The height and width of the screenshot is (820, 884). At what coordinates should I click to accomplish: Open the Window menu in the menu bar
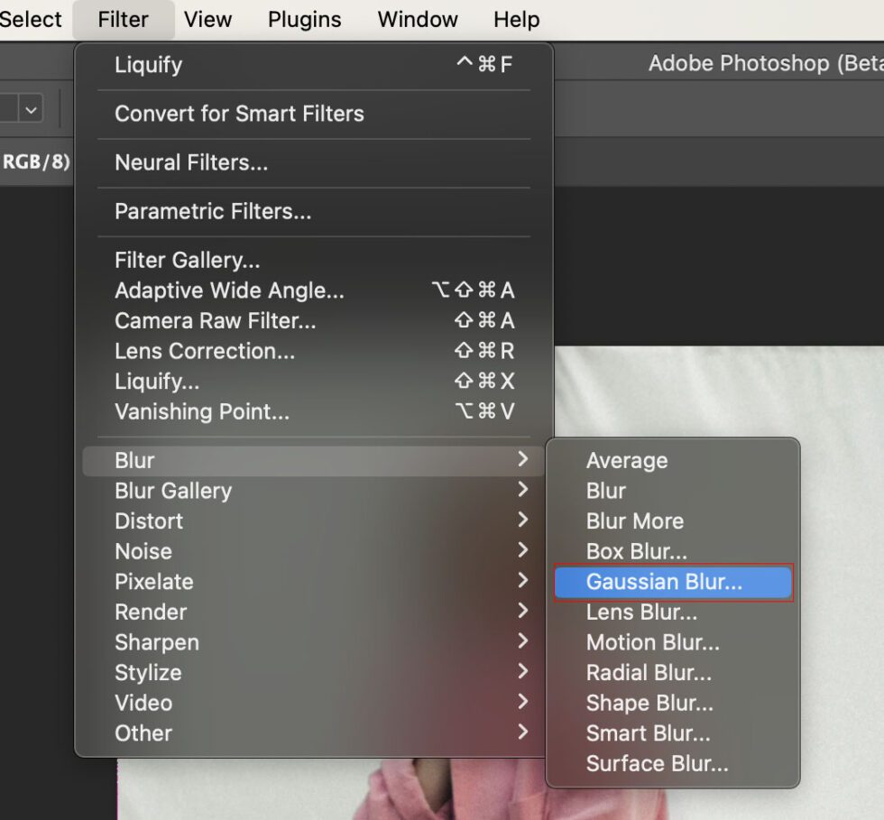tap(417, 19)
